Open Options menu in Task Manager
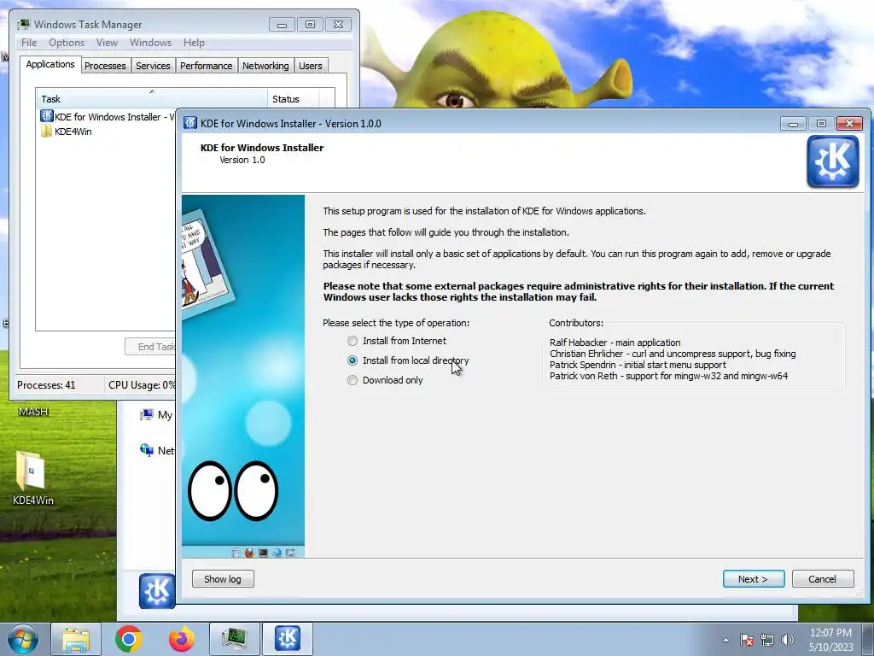 click(x=67, y=43)
